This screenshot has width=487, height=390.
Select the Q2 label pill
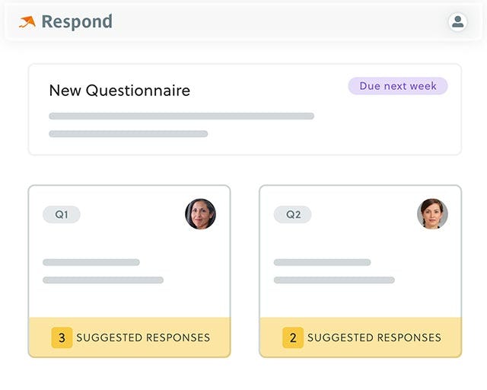(x=293, y=215)
